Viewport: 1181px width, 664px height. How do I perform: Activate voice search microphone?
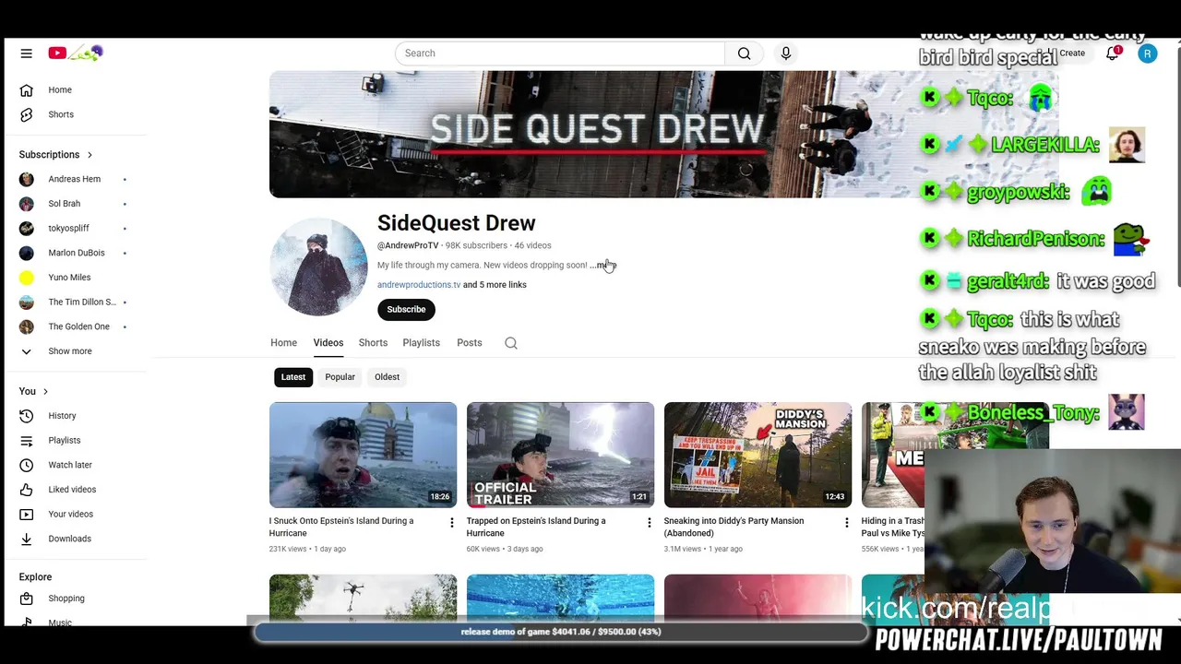coord(786,53)
